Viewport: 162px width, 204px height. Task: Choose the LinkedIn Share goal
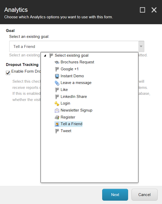(74, 97)
